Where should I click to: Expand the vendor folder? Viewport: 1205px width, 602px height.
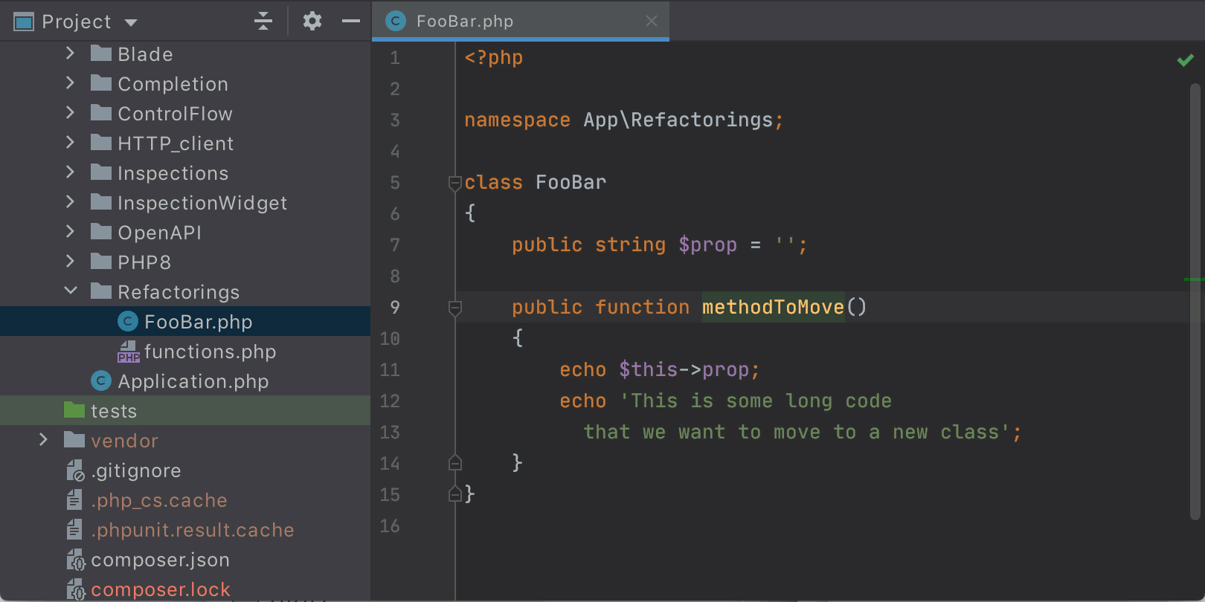click(x=43, y=440)
